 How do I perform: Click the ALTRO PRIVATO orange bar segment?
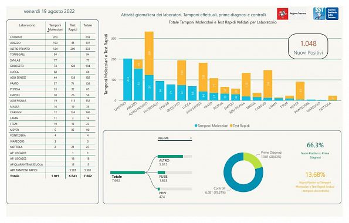tap(149, 53)
